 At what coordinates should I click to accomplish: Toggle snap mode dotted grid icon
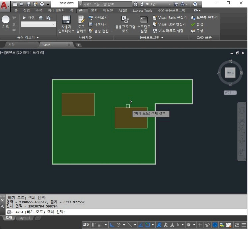[100, 225]
